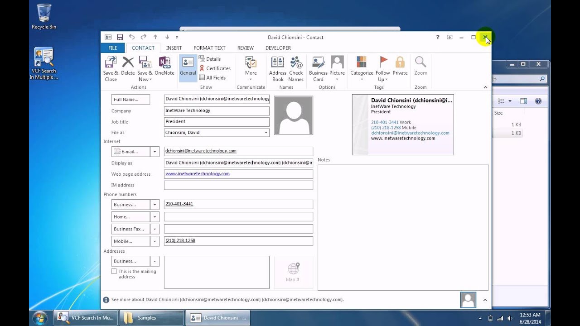Viewport: 580px width, 326px height.
Task: Go to Previous Item with up arrow
Action: (x=155, y=37)
